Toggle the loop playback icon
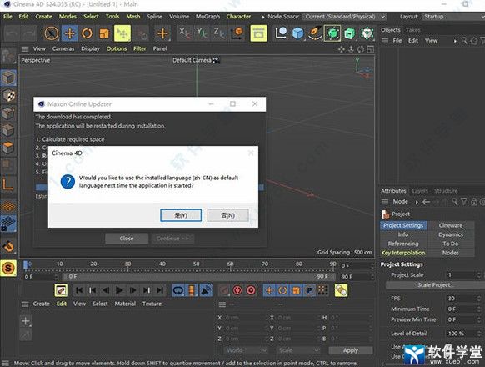The height and width of the screenshot is (367, 485). (x=178, y=290)
